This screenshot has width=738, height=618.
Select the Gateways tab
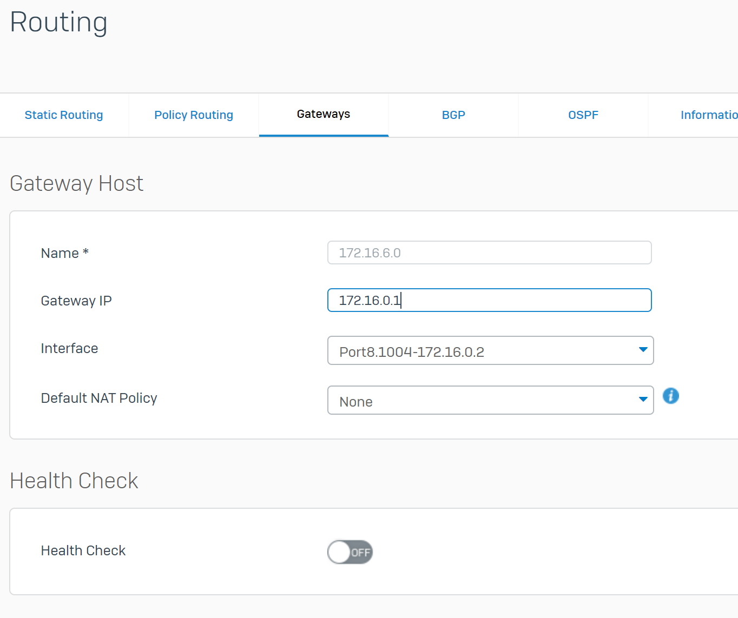[x=324, y=114]
